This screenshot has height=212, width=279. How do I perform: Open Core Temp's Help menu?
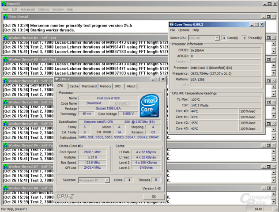pos(196,30)
